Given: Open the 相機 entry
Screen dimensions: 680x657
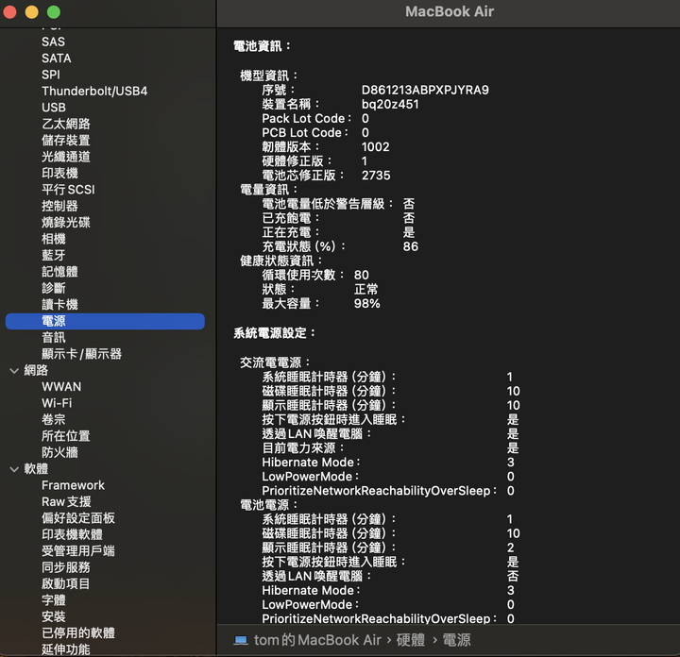Looking at the screenshot, I should point(54,239).
